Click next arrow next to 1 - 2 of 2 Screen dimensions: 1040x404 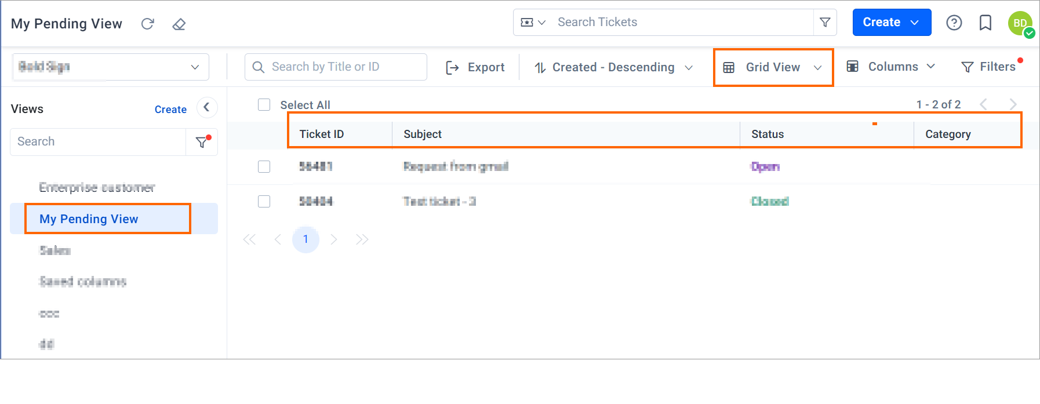(1013, 104)
